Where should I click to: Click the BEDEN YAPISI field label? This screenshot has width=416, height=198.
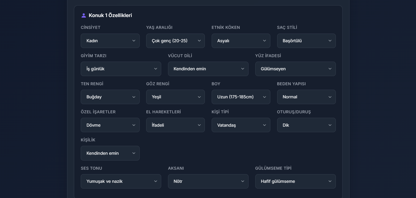[x=291, y=84]
